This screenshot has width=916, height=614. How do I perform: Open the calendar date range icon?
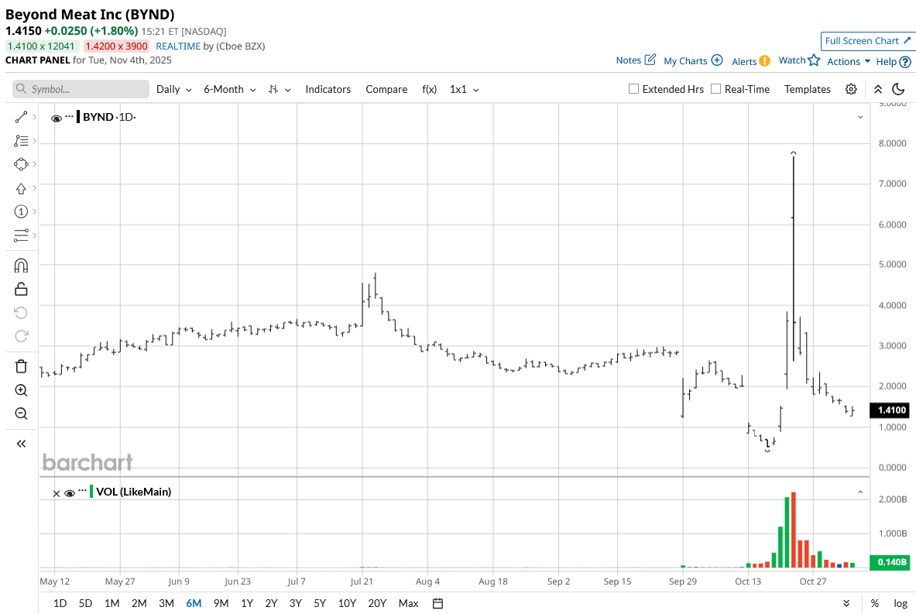pos(437,603)
